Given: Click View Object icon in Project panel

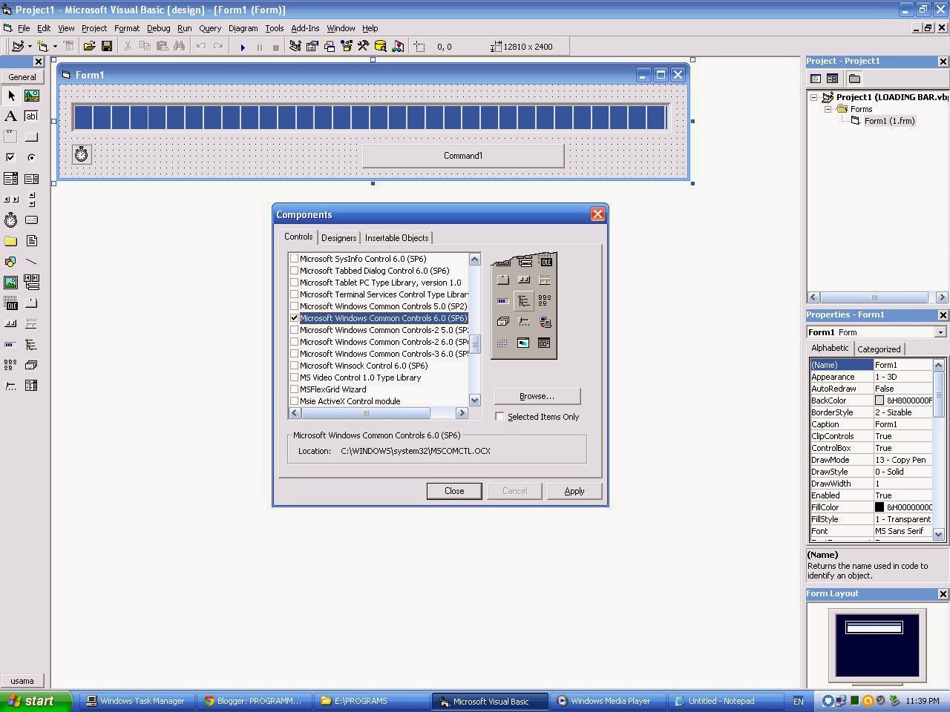Looking at the screenshot, I should (832, 79).
